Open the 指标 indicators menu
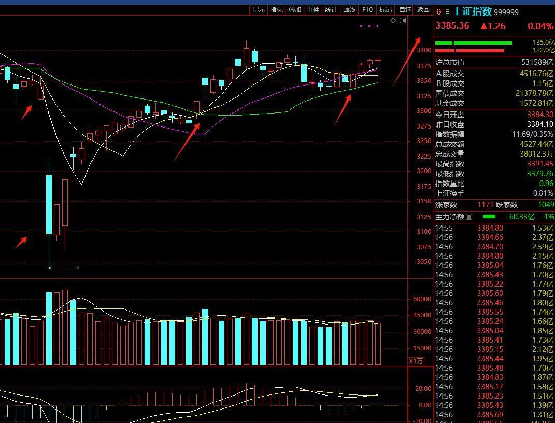Screen dimensions: 555x423 tap(277, 10)
